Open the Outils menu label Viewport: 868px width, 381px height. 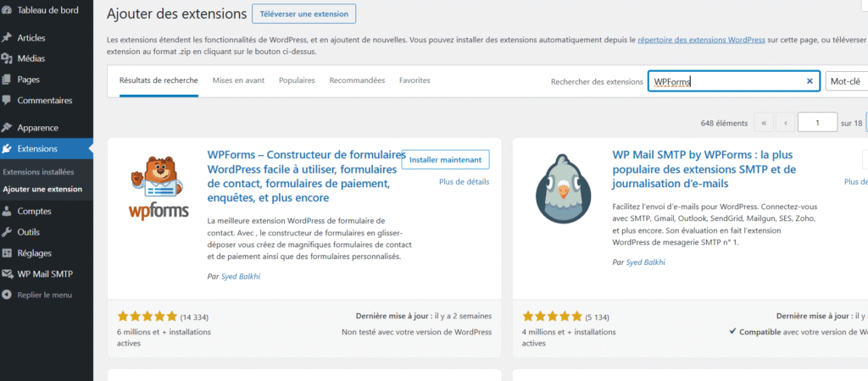click(28, 232)
